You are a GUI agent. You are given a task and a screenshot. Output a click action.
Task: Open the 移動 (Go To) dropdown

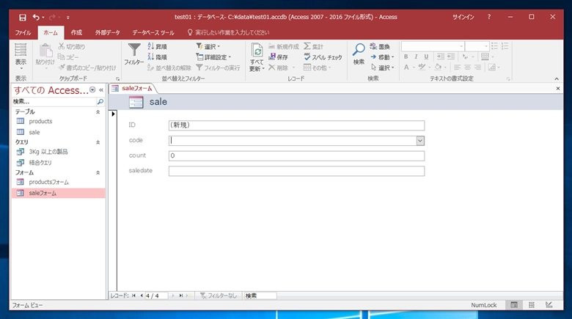(382, 57)
